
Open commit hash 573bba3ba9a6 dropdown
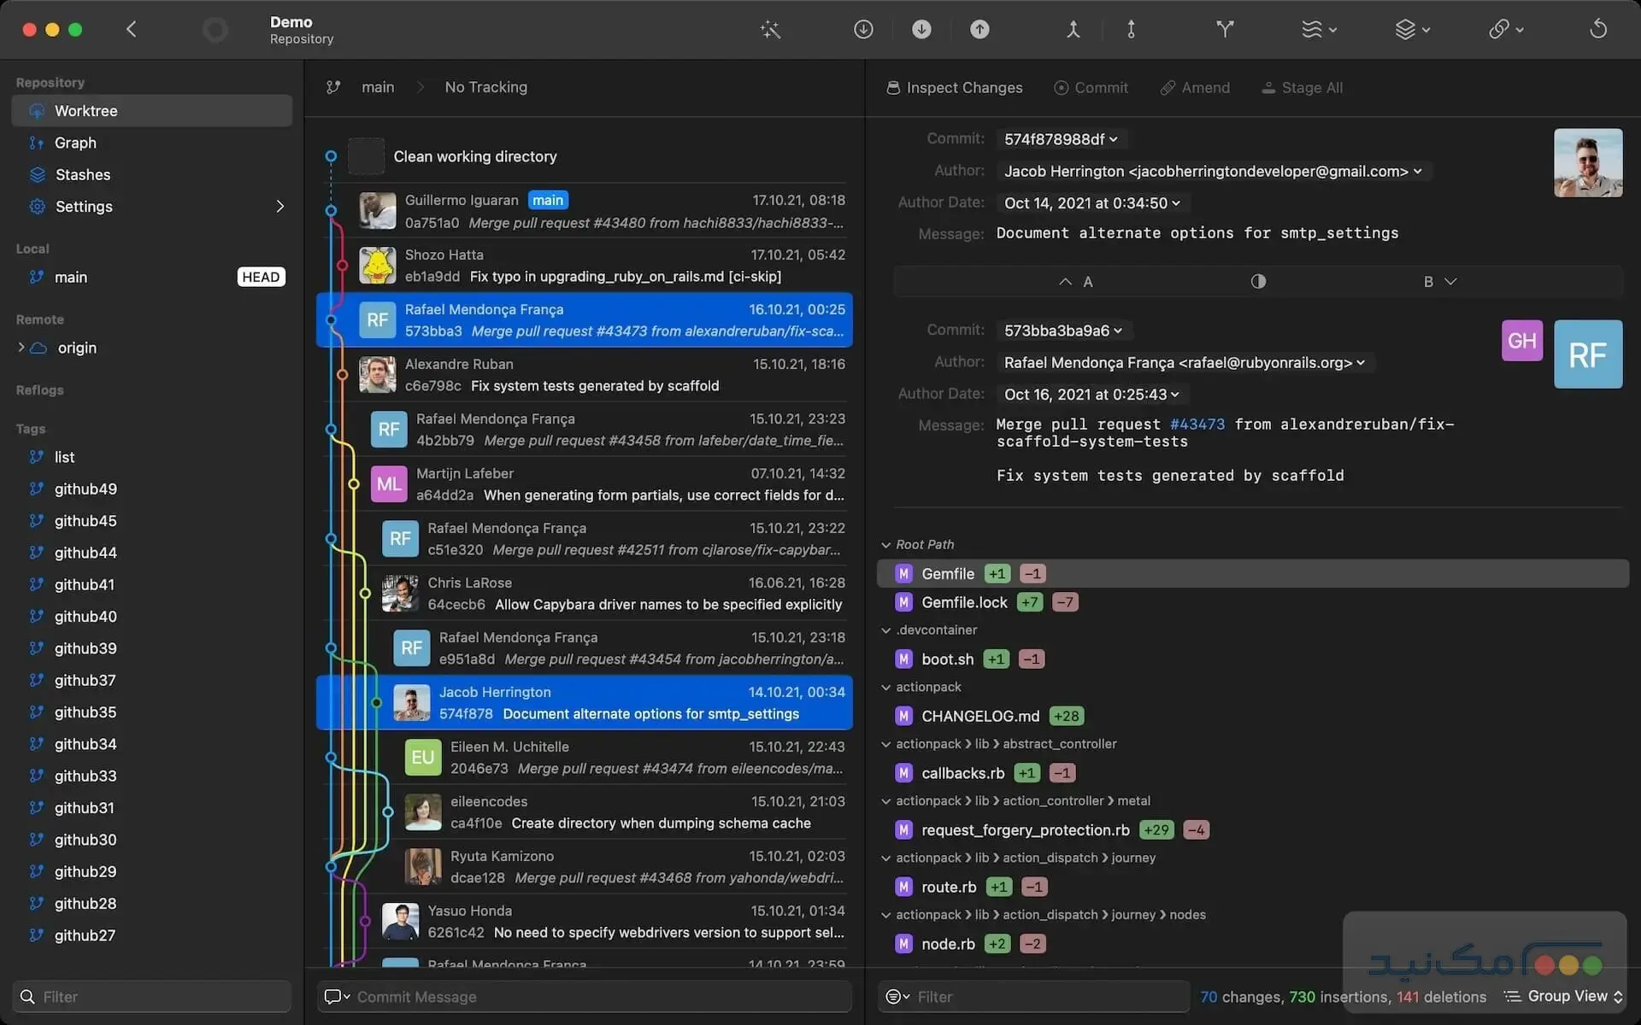click(x=1063, y=331)
